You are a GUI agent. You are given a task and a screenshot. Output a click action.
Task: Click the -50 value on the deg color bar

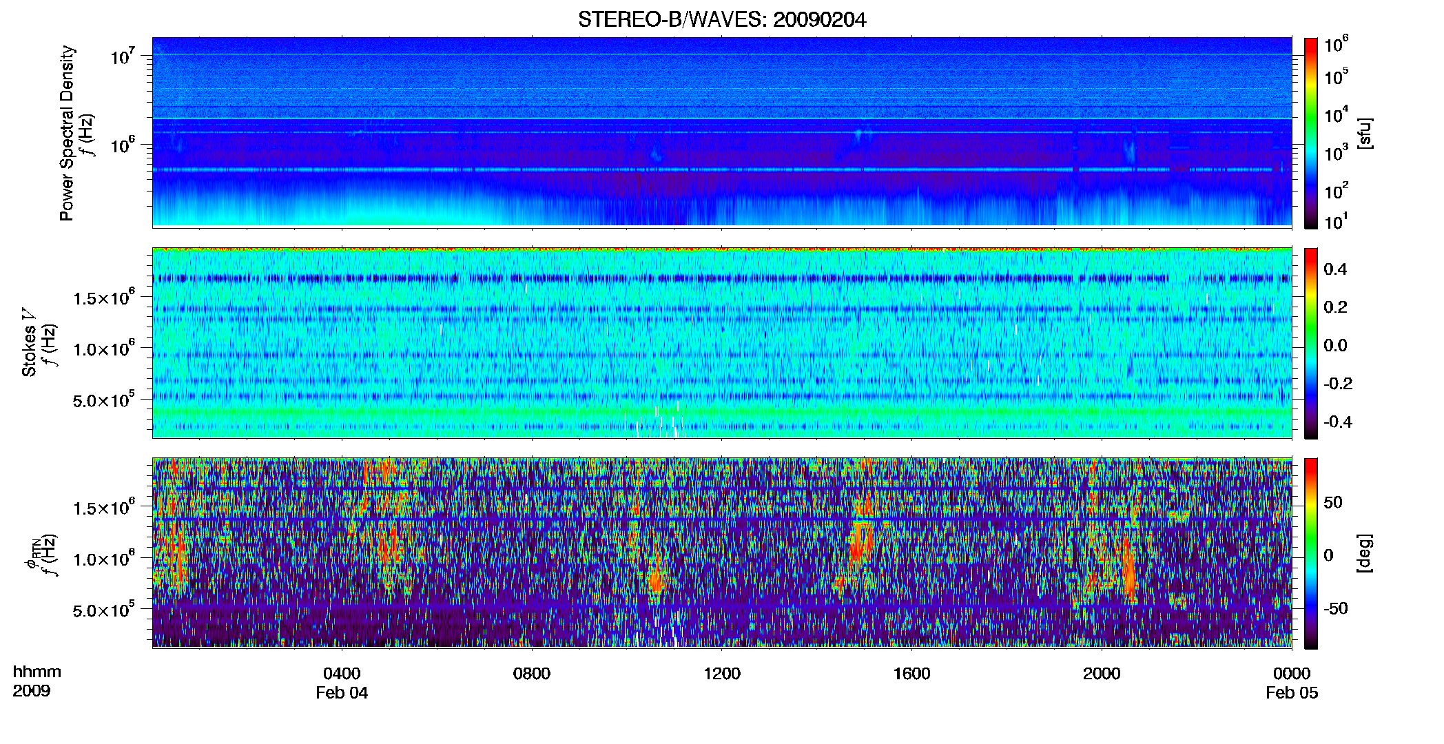coord(1335,609)
